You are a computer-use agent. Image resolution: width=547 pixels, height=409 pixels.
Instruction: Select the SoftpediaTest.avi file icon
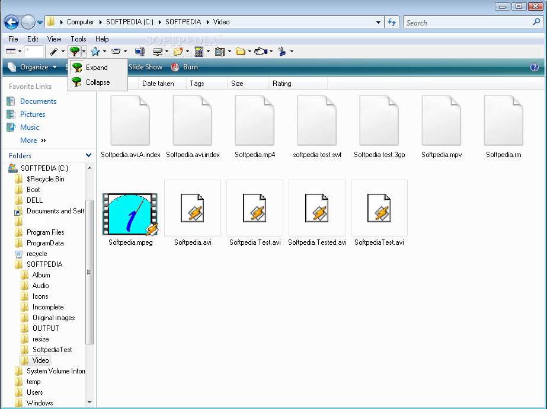coord(379,208)
